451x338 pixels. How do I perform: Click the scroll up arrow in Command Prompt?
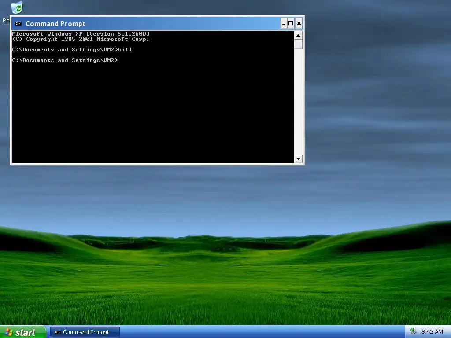(x=298, y=36)
